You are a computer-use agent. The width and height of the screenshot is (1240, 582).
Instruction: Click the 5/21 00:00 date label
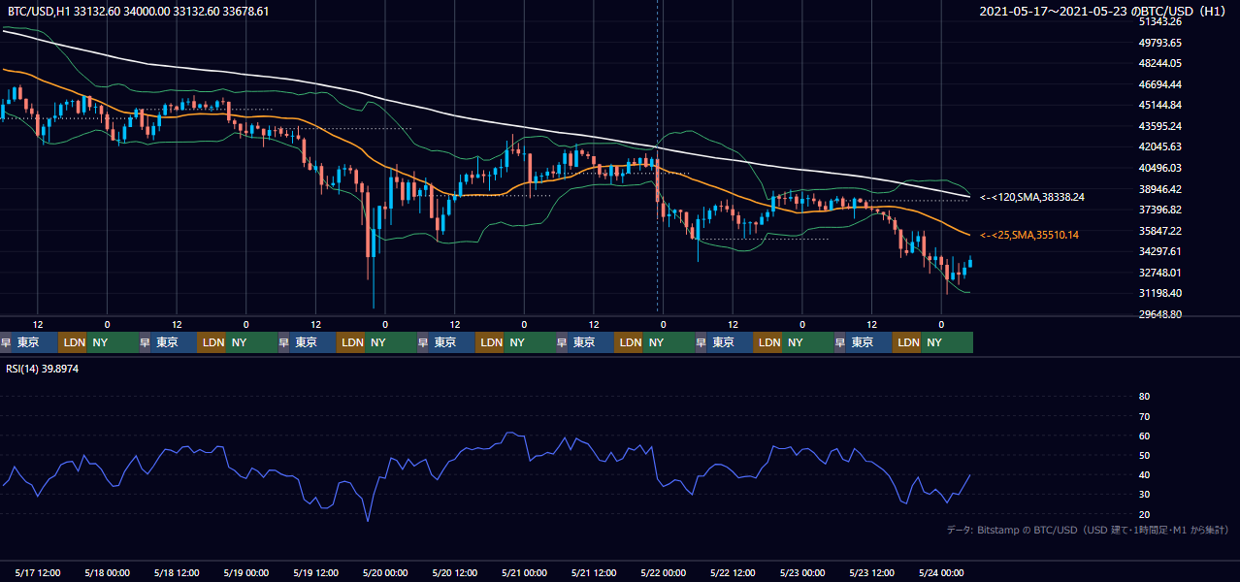click(527, 572)
